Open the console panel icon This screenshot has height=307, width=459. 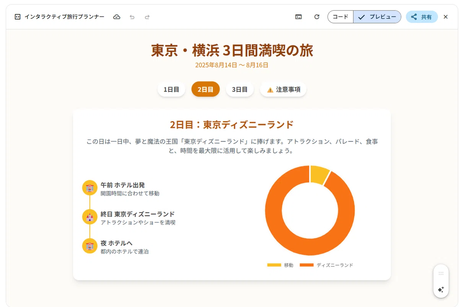[x=298, y=17]
